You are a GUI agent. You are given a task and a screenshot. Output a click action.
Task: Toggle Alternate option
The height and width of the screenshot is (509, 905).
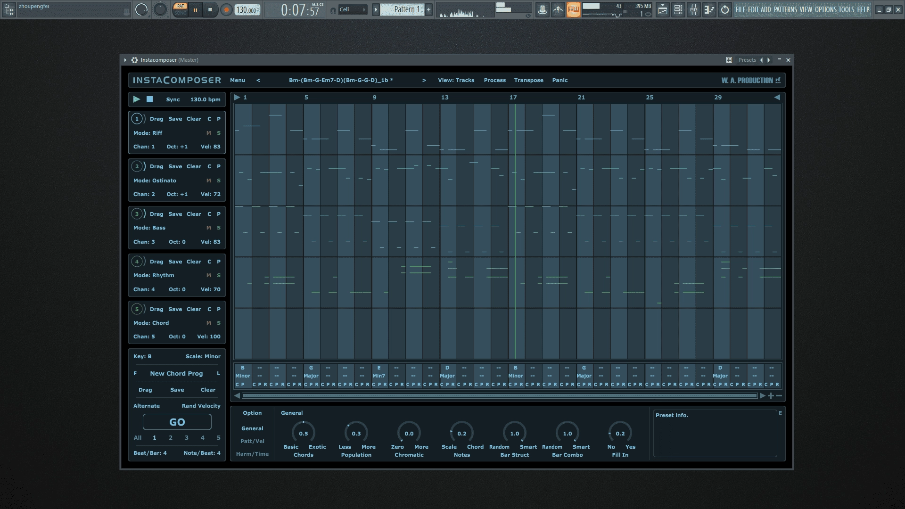point(147,406)
